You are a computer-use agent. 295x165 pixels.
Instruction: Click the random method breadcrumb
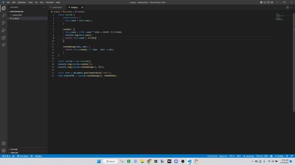(80, 11)
